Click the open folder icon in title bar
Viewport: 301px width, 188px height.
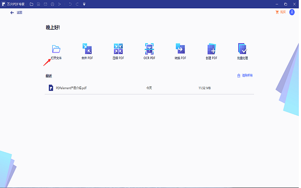[x=32, y=4]
